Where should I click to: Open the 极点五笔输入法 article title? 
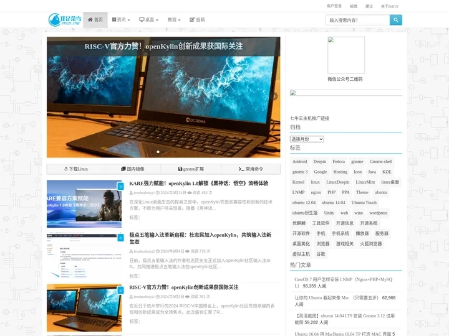pyautogui.click(x=200, y=238)
